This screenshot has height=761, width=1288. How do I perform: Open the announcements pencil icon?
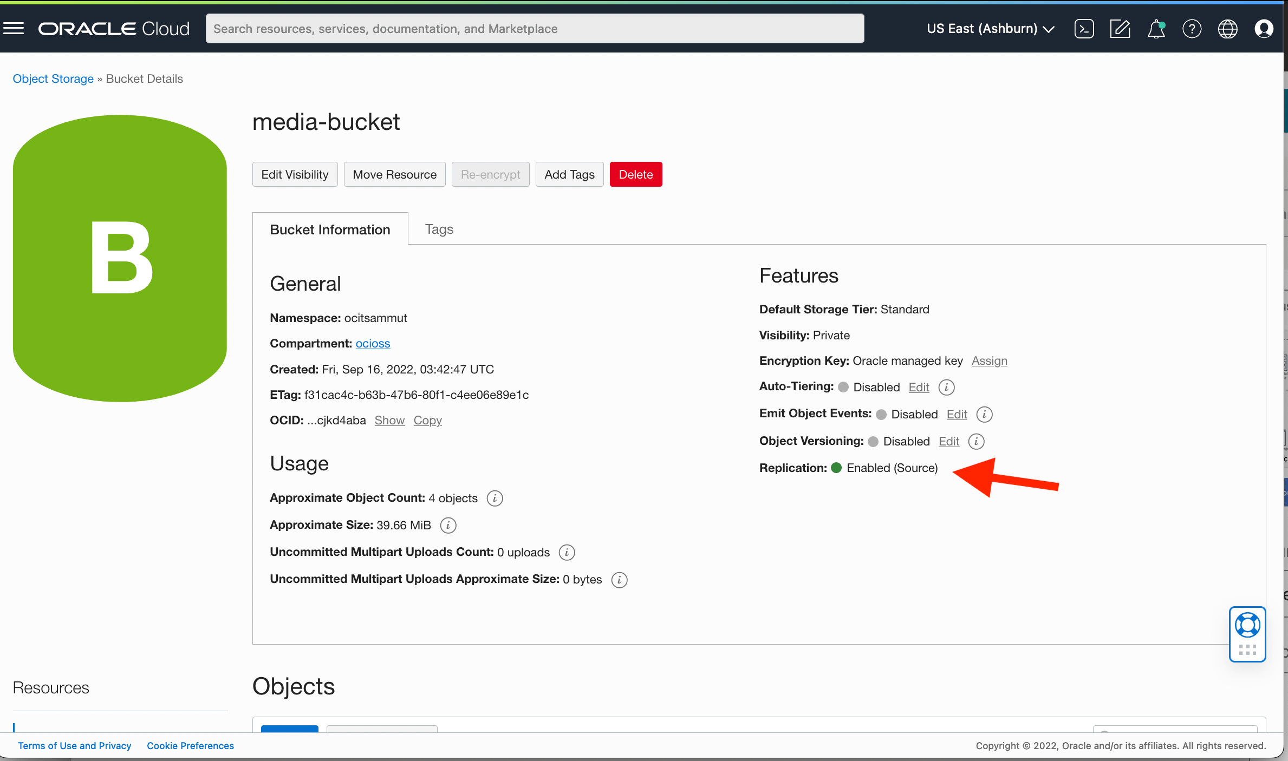(x=1120, y=29)
